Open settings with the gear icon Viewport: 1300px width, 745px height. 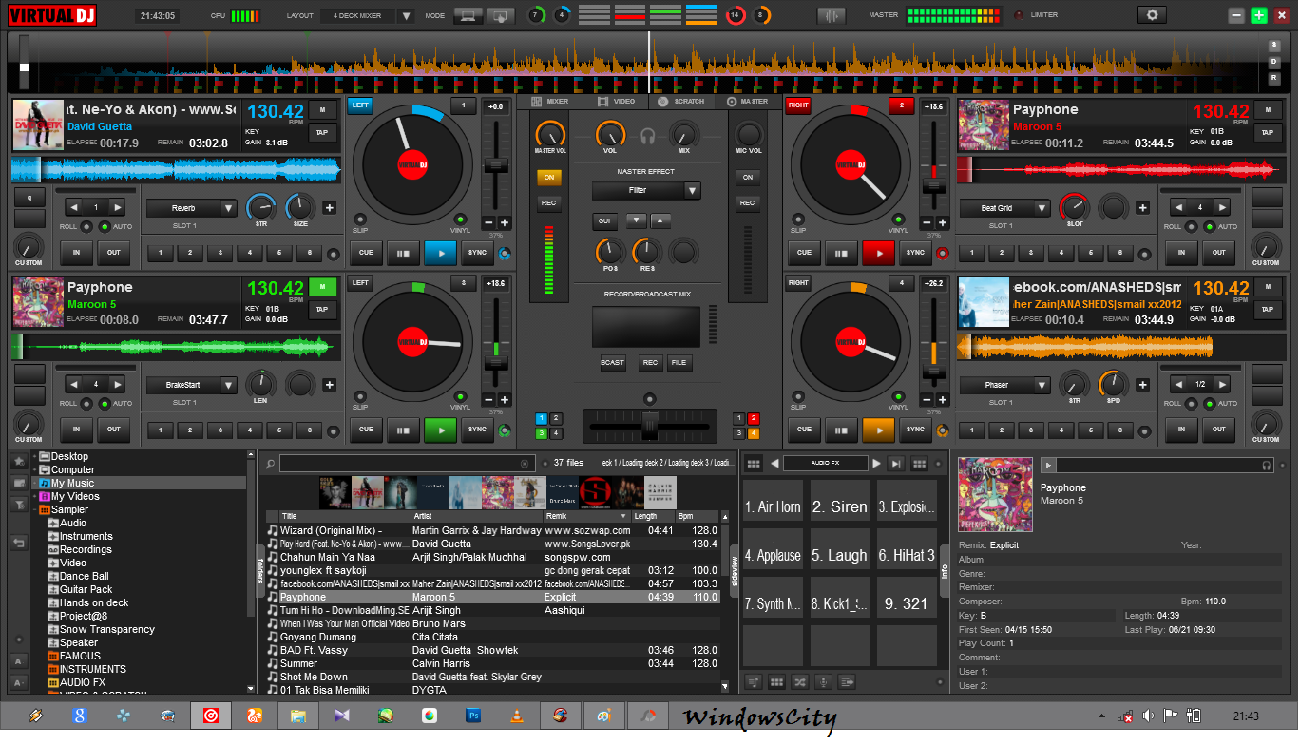click(1153, 15)
